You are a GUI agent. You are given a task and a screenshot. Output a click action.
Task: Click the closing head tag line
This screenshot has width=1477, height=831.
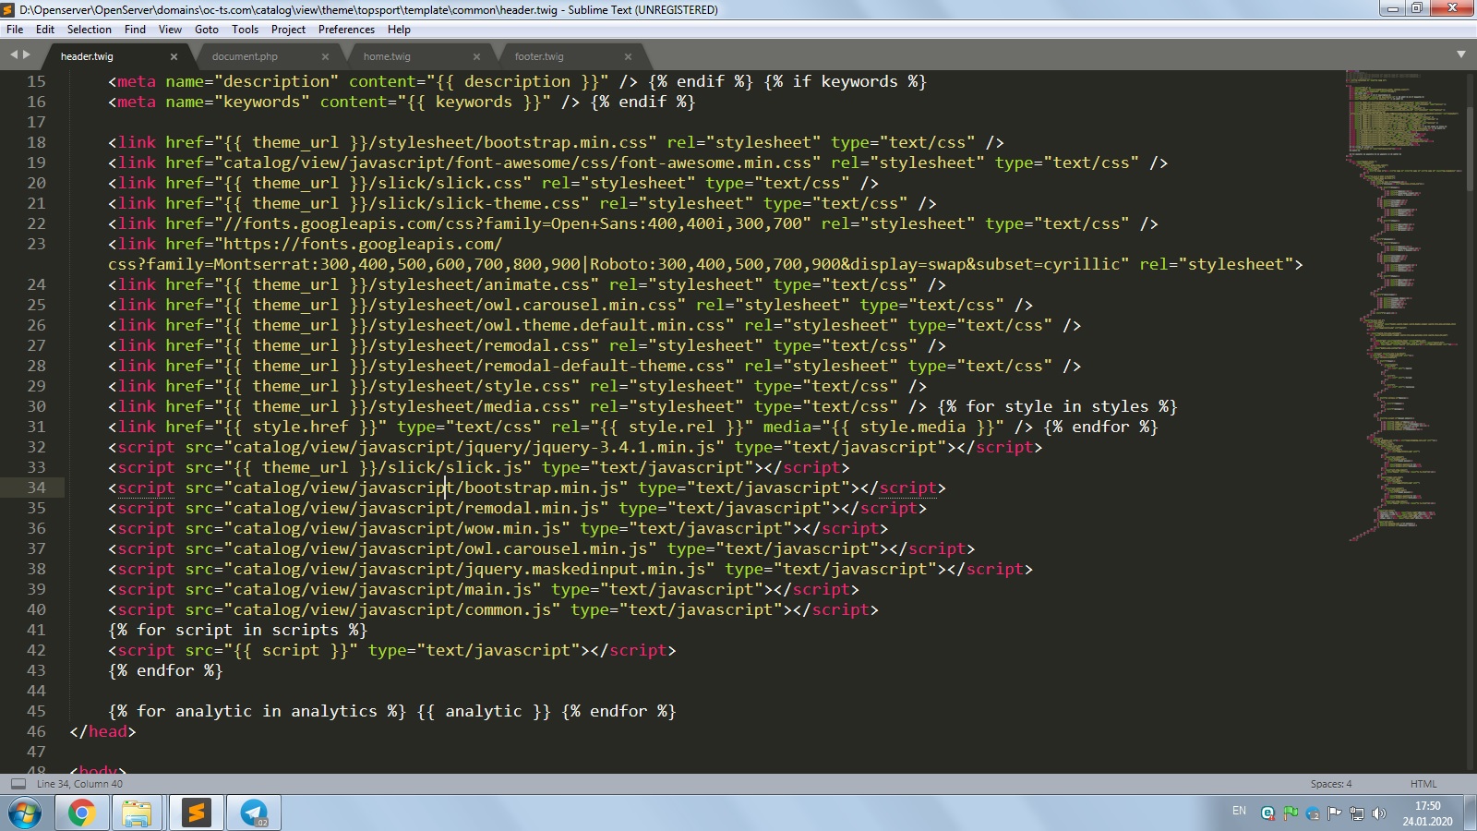102,731
